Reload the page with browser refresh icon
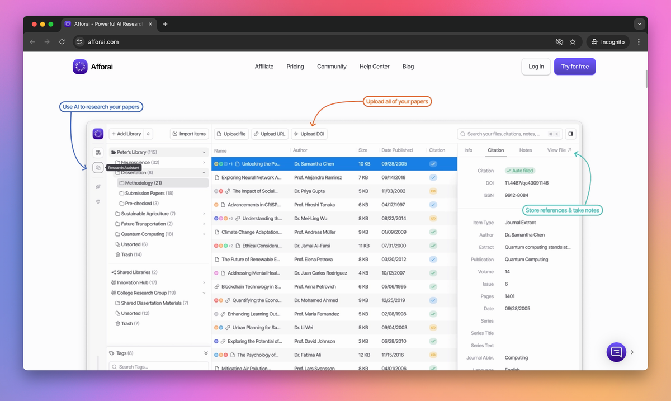 point(62,42)
